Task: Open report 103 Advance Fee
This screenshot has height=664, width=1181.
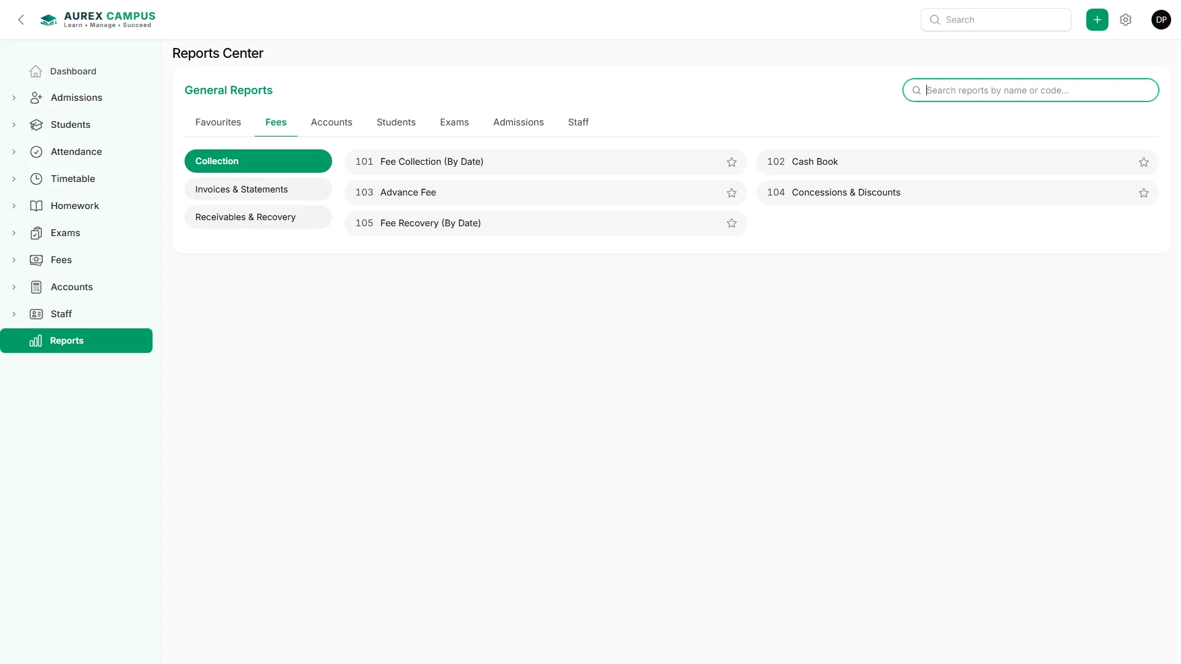Action: (x=546, y=192)
